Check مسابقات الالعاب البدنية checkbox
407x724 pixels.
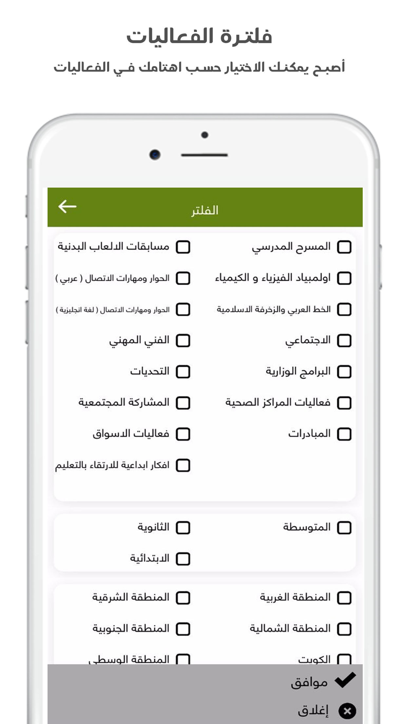[183, 247]
